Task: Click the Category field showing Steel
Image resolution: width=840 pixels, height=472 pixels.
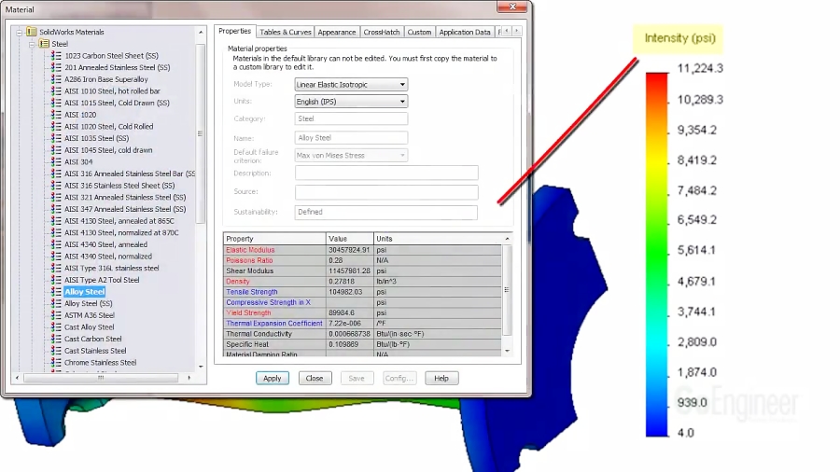Action: click(351, 118)
